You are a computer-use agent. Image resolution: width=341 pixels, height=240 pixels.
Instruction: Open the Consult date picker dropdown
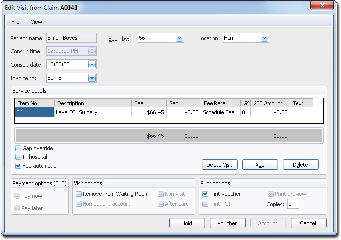(92, 64)
